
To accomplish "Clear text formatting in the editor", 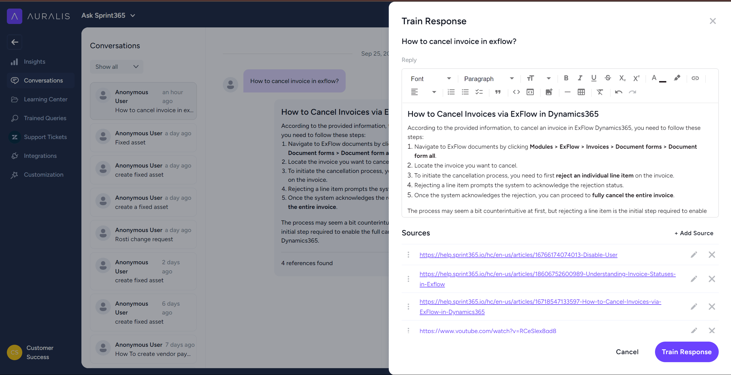I will (600, 92).
